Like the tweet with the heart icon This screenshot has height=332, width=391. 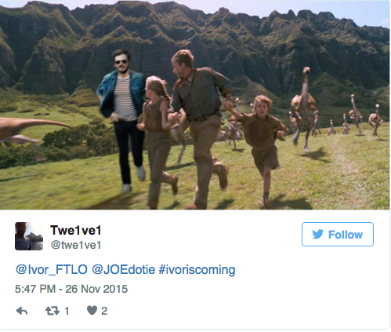coord(92,311)
